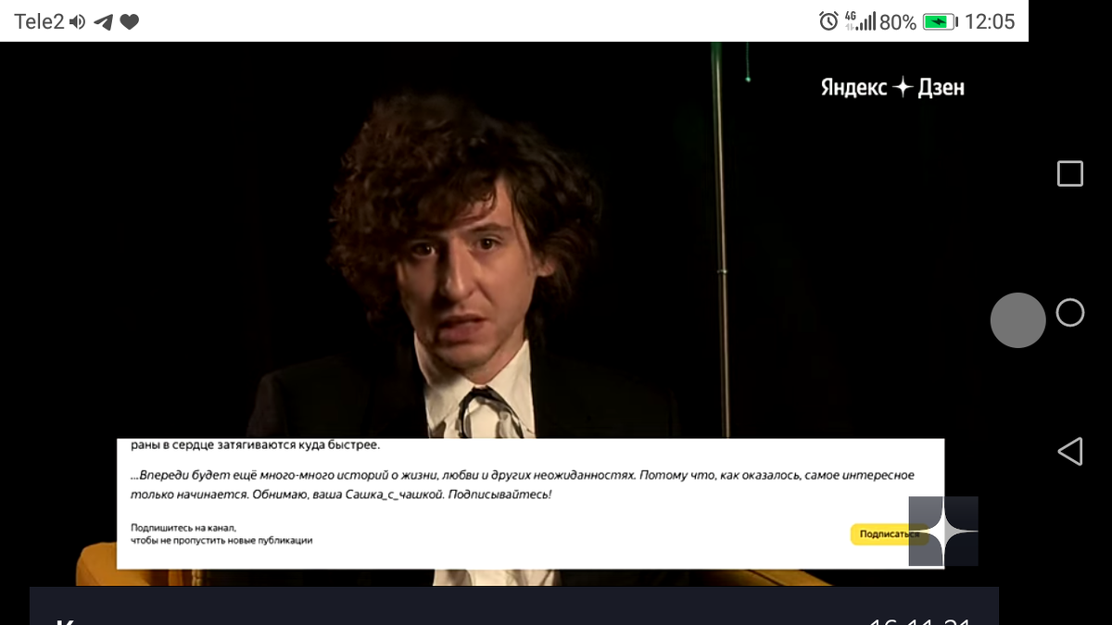Tap the Яндекс Дзен logo

(x=892, y=87)
